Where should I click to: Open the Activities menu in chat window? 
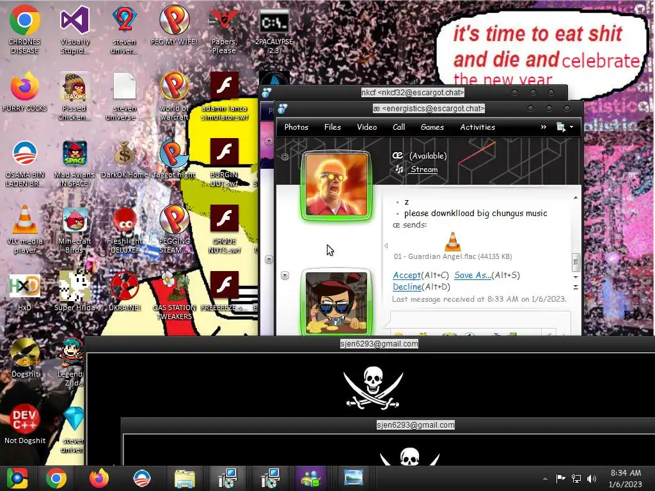point(477,127)
